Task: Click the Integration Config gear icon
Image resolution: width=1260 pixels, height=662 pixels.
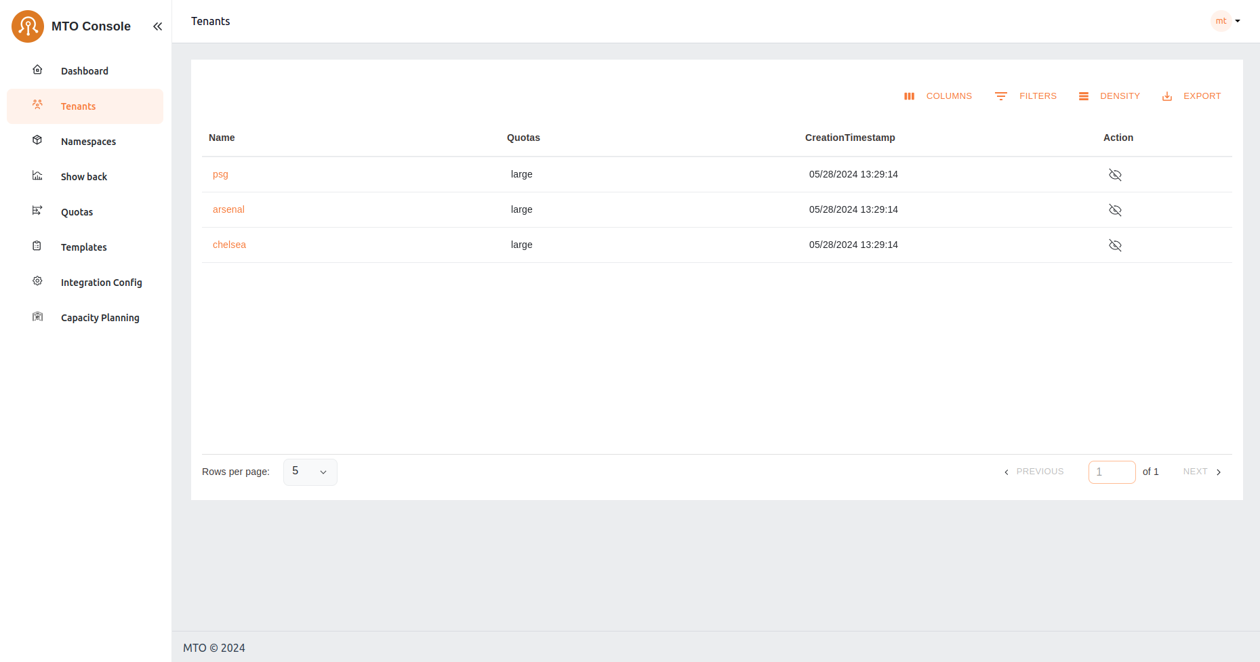Action: [x=38, y=281]
